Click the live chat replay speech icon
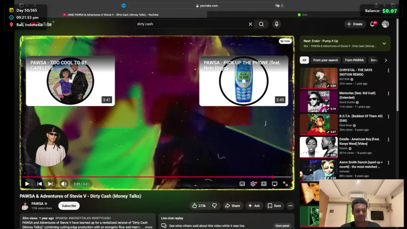 click(164, 226)
